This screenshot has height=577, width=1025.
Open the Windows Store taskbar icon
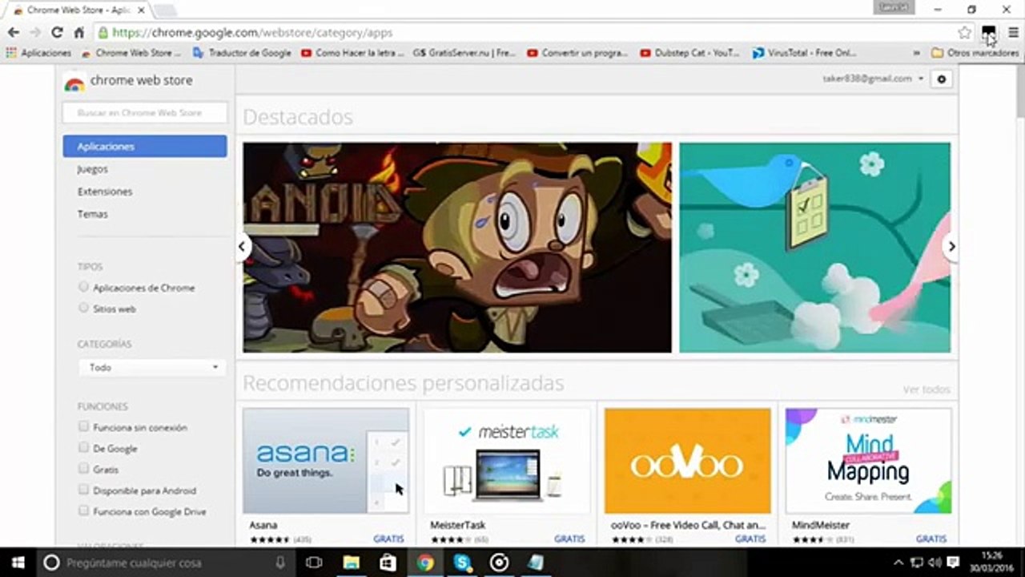click(x=388, y=563)
